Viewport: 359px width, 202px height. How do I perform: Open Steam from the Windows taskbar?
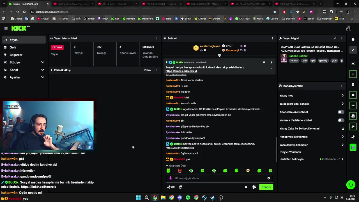click(213, 198)
